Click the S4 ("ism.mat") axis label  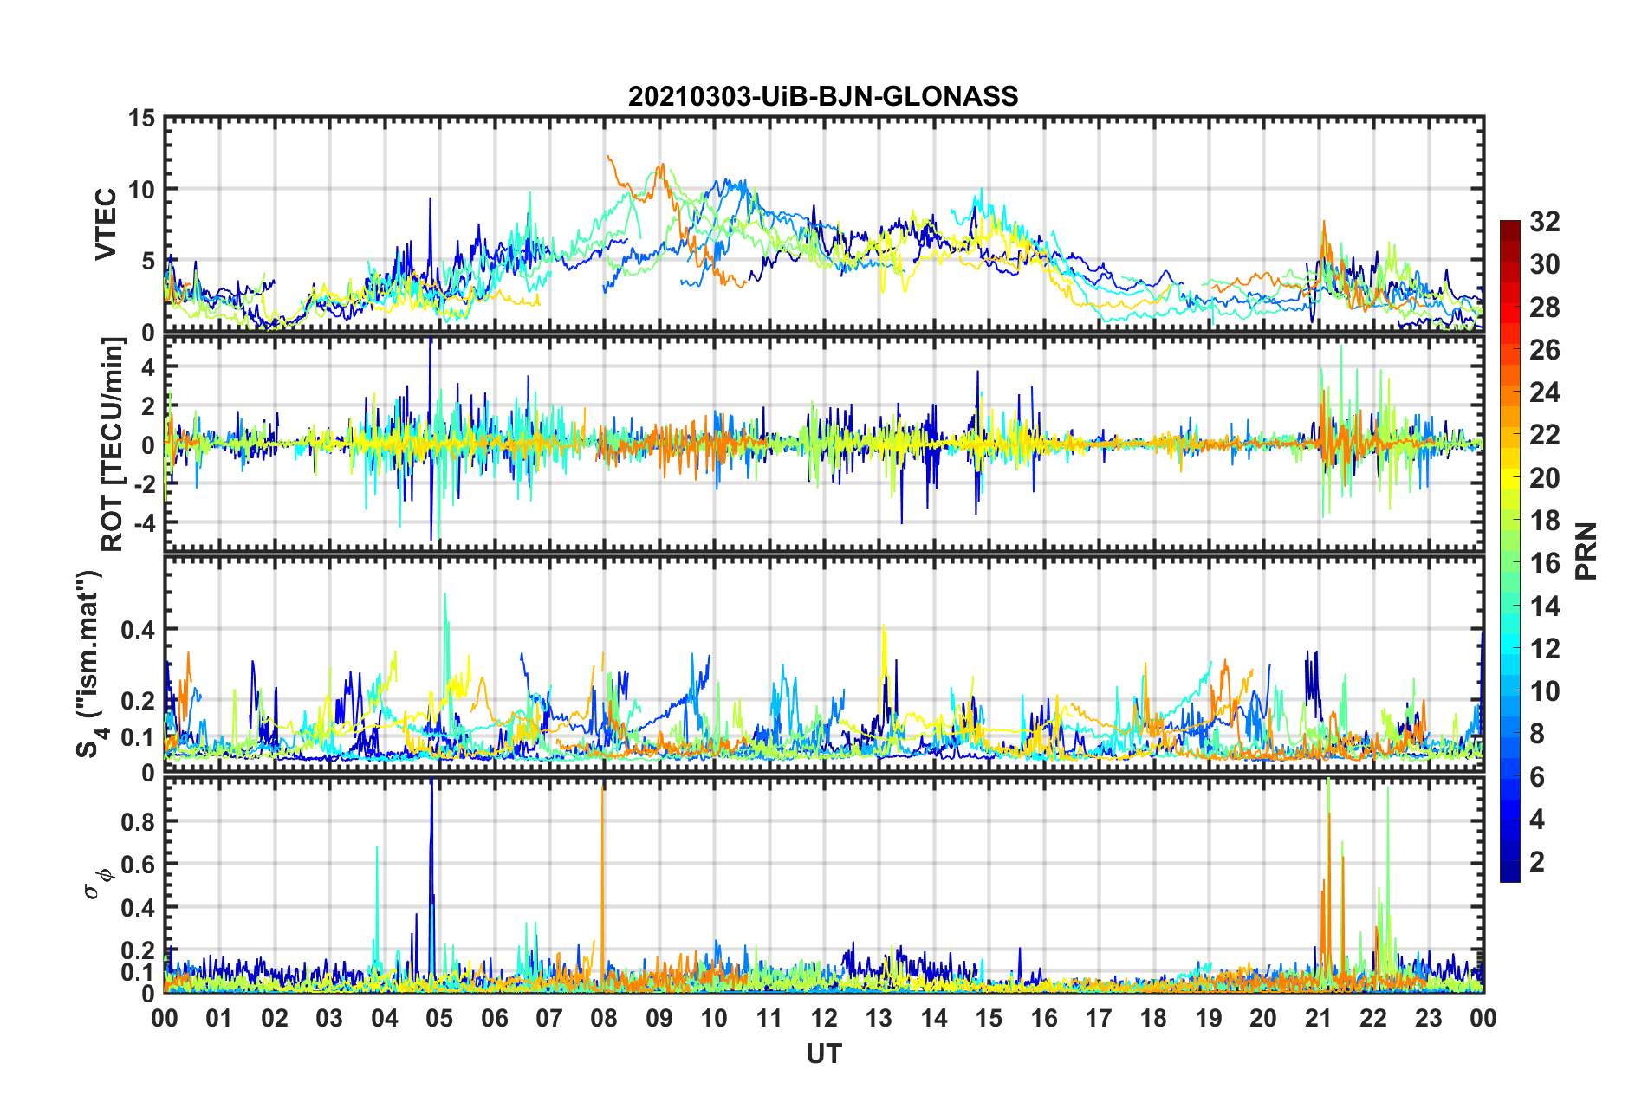coord(89,664)
